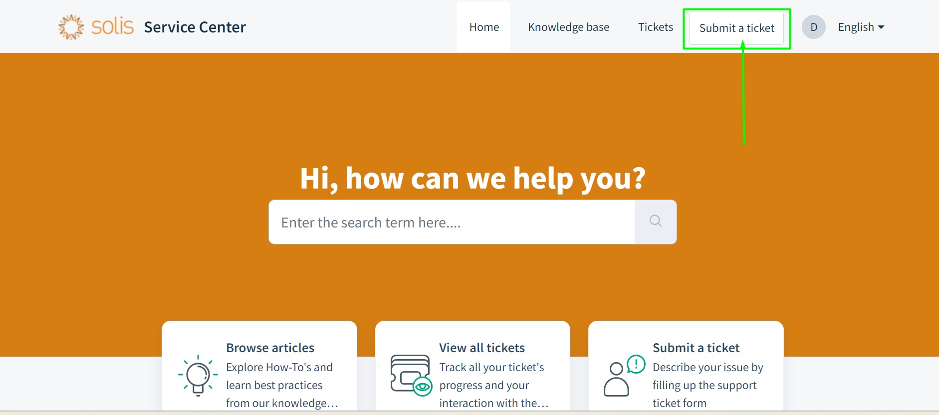This screenshot has width=939, height=415.
Task: Open the View all tickets card heading
Action: tap(482, 348)
